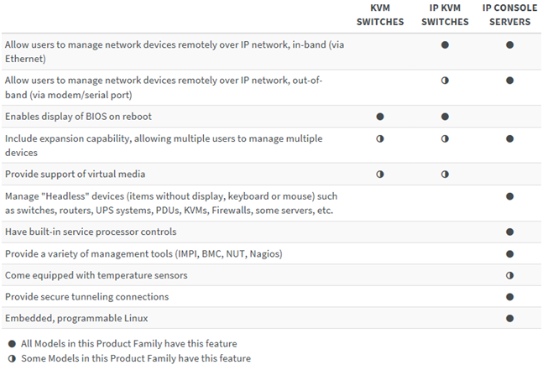543x370 pixels.
Task: Click KVM Switches dot in BIOS reboot row
Action: point(380,117)
